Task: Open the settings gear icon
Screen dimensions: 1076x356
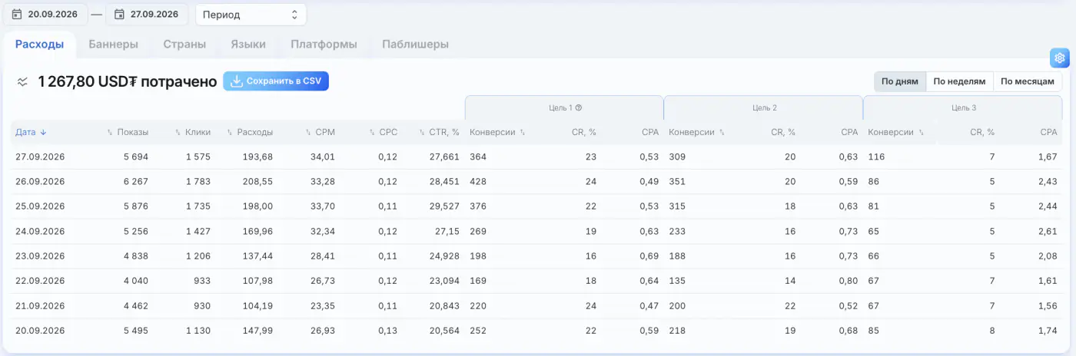Action: (x=1060, y=58)
